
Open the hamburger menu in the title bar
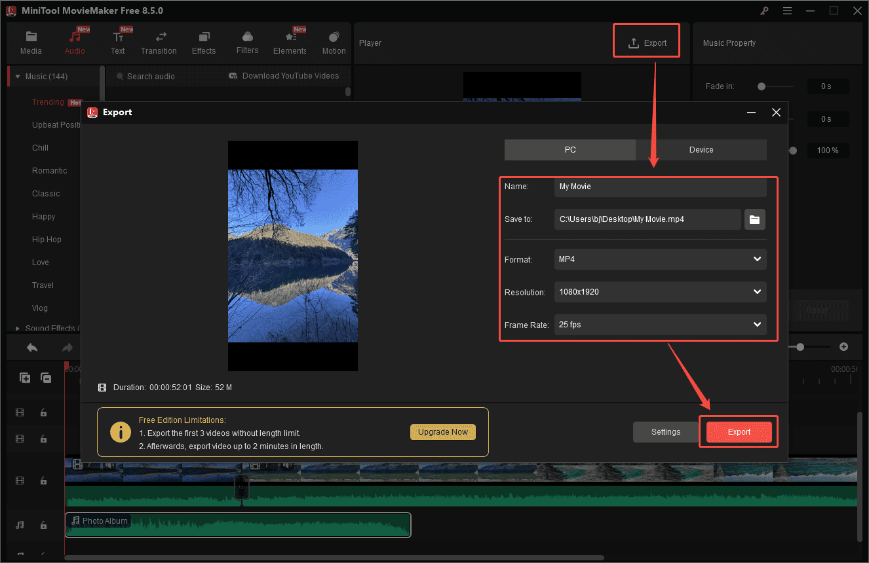787,10
